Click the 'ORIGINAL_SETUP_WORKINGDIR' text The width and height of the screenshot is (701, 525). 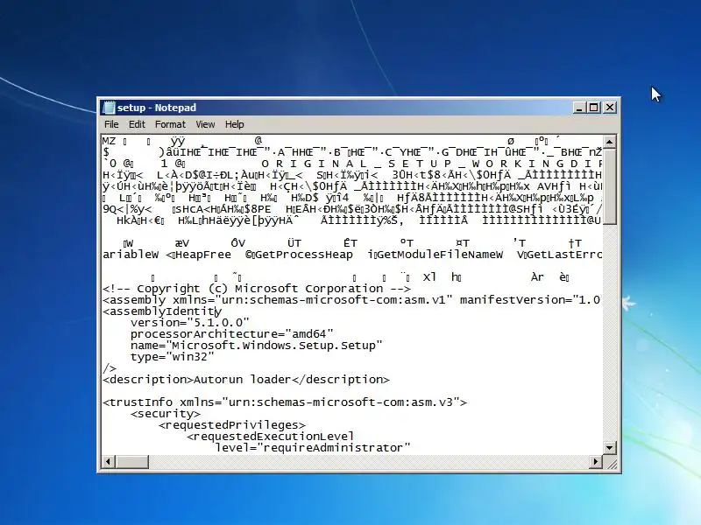[431, 164]
